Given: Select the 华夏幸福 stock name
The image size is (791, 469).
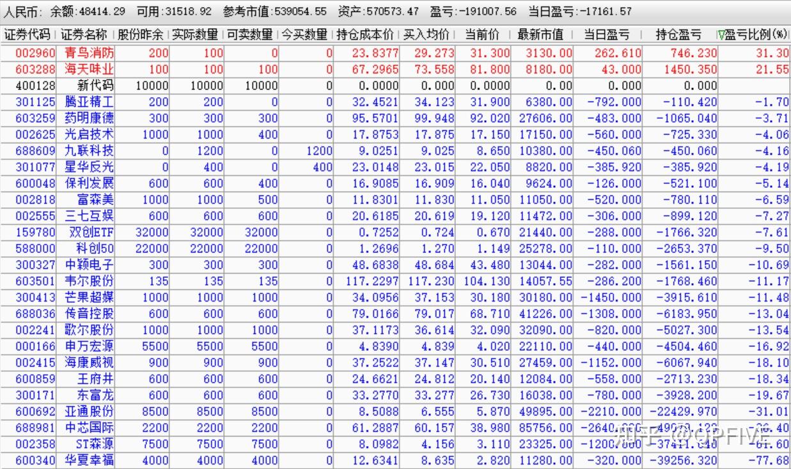Looking at the screenshot, I should [90, 460].
